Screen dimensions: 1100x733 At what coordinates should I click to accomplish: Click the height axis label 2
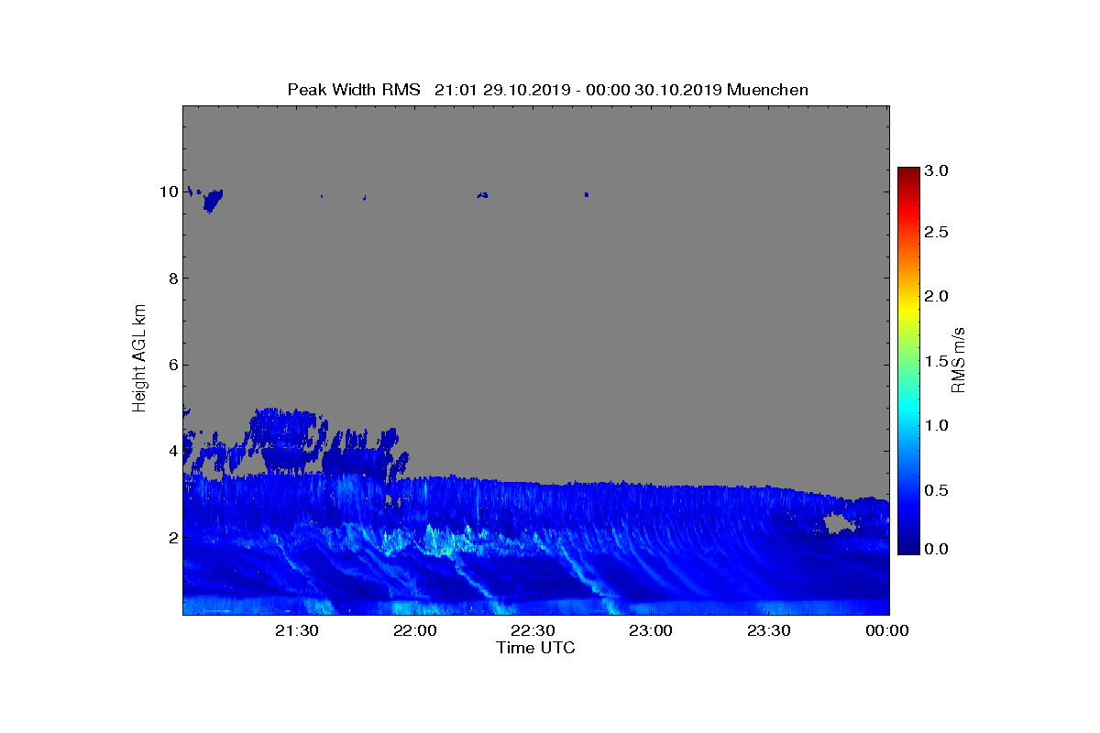[171, 537]
